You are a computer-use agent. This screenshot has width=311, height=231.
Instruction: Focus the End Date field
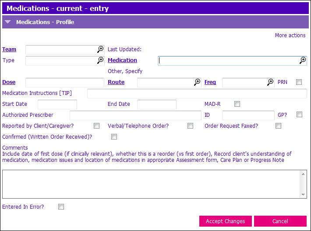pos(157,105)
